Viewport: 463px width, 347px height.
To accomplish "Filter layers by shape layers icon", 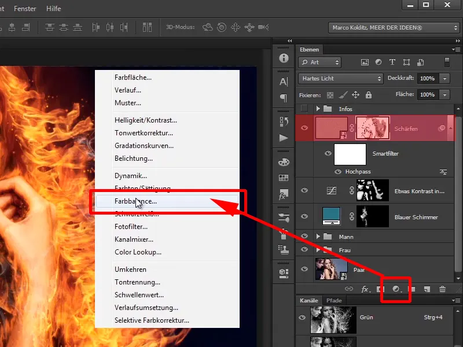I will pyautogui.click(x=406, y=62).
